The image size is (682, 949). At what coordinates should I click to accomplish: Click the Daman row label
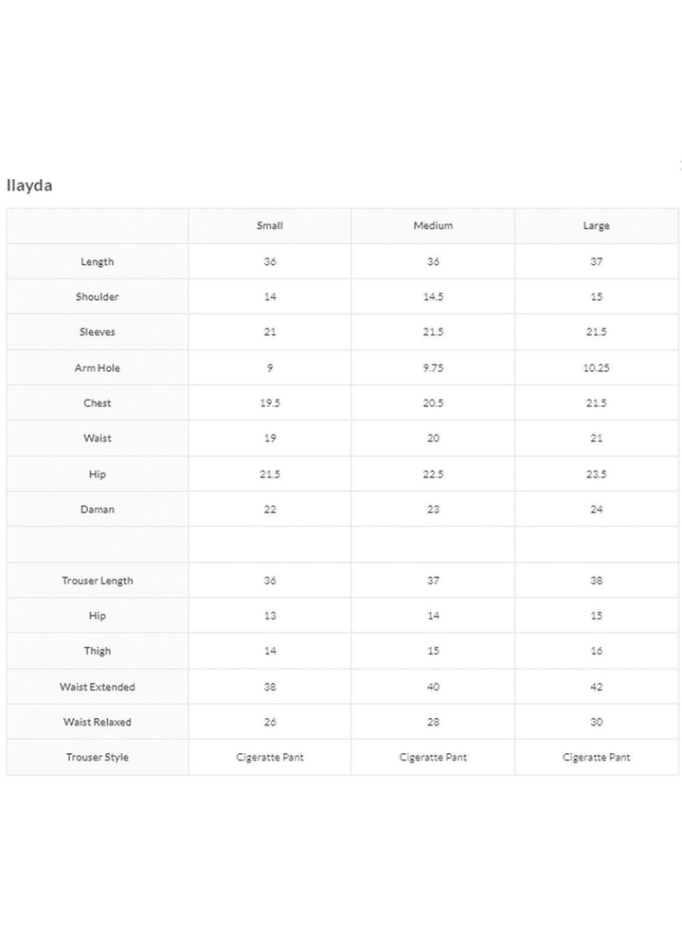point(98,510)
